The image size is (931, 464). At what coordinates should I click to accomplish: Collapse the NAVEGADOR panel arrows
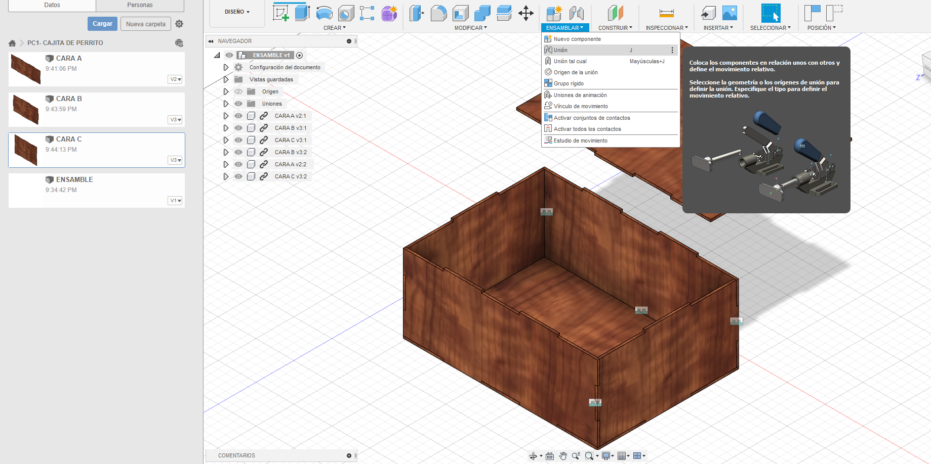pos(211,41)
